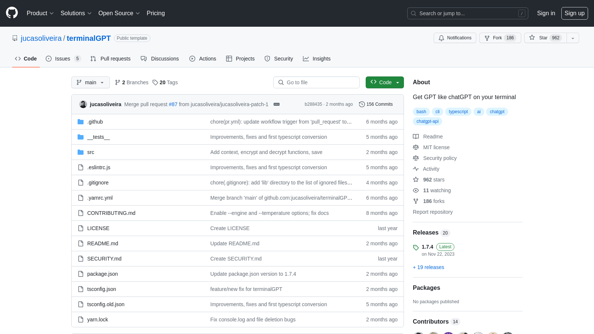
Task: Select the chatgpt-api topic tag
Action: point(427,121)
